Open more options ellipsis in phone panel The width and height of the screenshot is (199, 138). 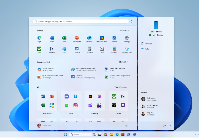170,126
